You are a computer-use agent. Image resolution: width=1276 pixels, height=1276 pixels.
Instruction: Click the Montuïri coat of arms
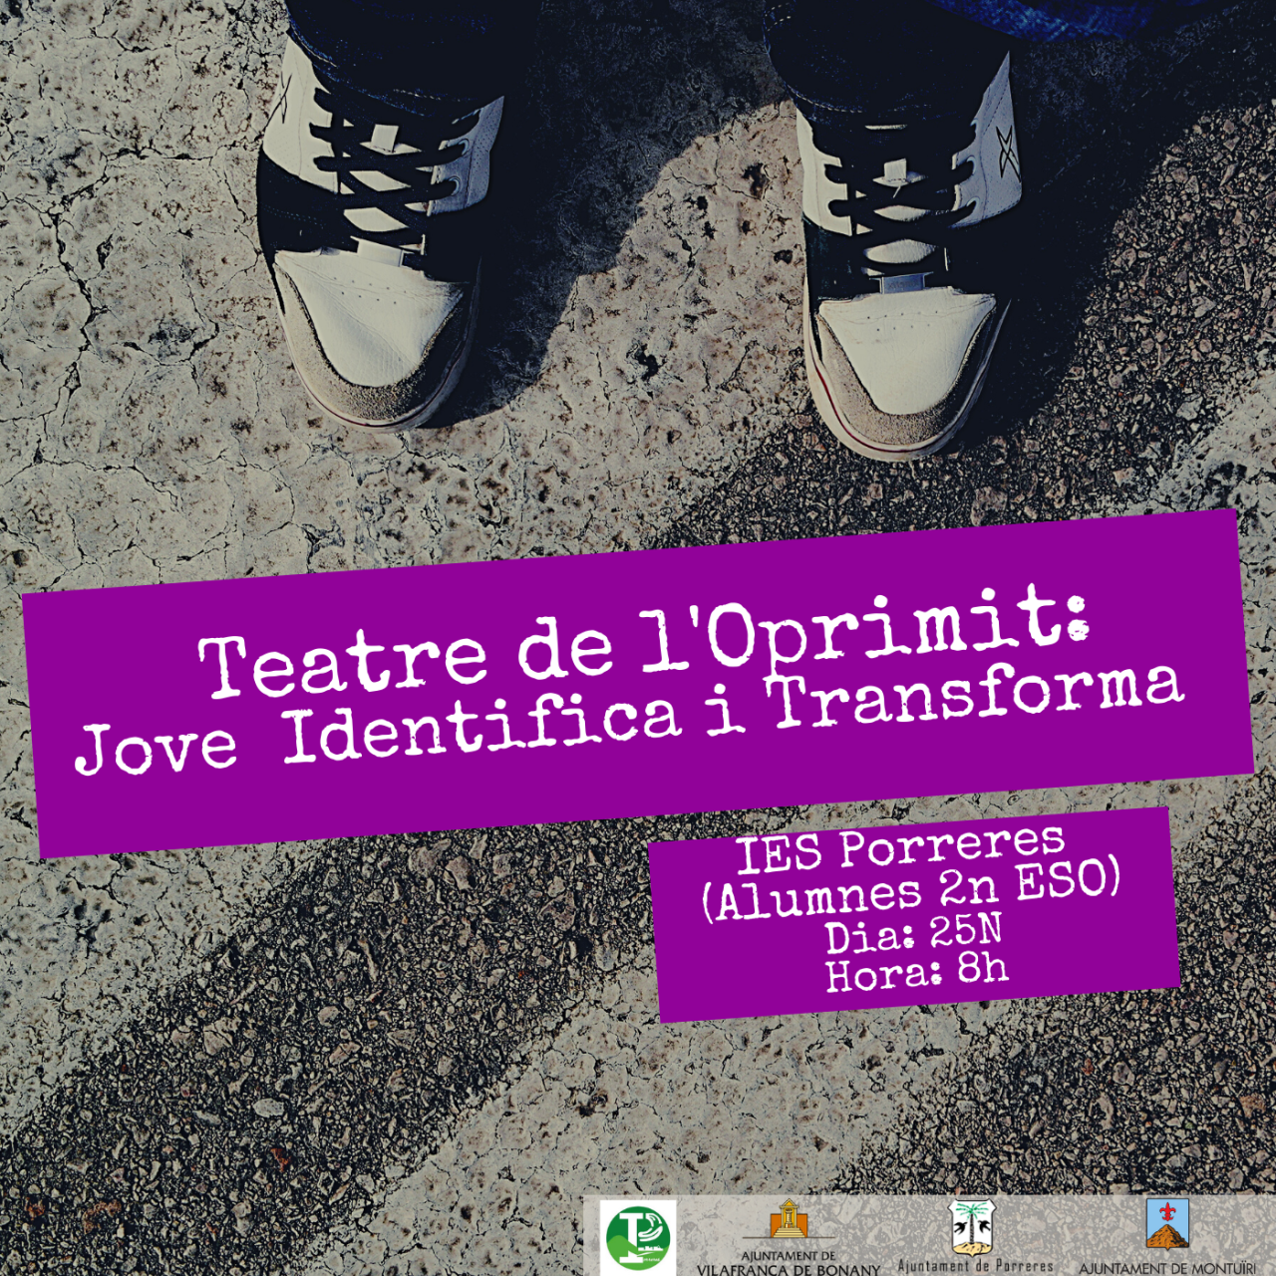pyautogui.click(x=1166, y=1223)
